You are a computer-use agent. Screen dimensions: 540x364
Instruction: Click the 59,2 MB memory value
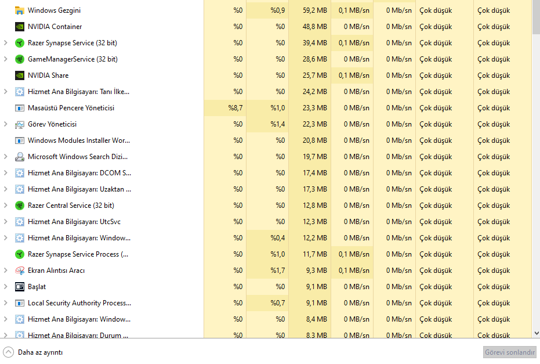coord(315,10)
